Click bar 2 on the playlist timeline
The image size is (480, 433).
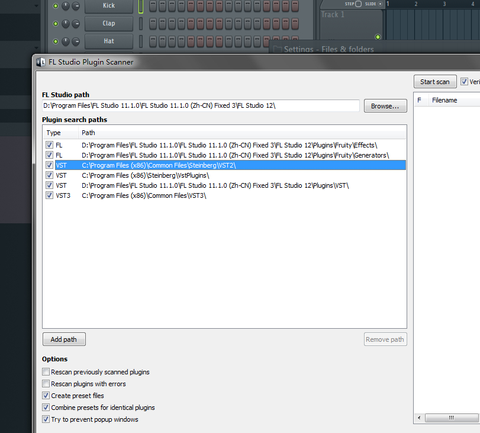tap(415, 4)
